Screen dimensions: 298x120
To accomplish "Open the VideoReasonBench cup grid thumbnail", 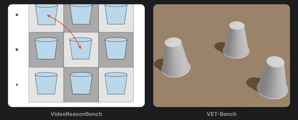I will (x=76, y=56).
